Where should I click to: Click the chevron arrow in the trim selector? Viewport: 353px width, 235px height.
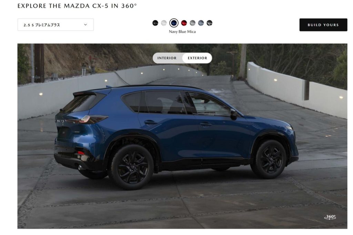85,24
